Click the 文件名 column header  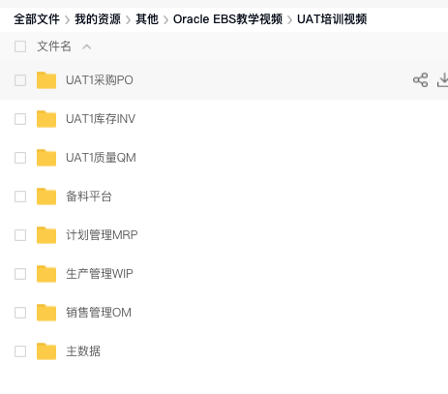[54, 46]
